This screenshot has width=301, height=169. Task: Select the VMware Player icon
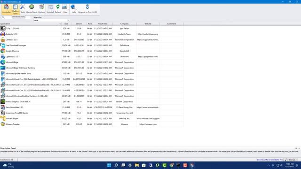pos(3,118)
